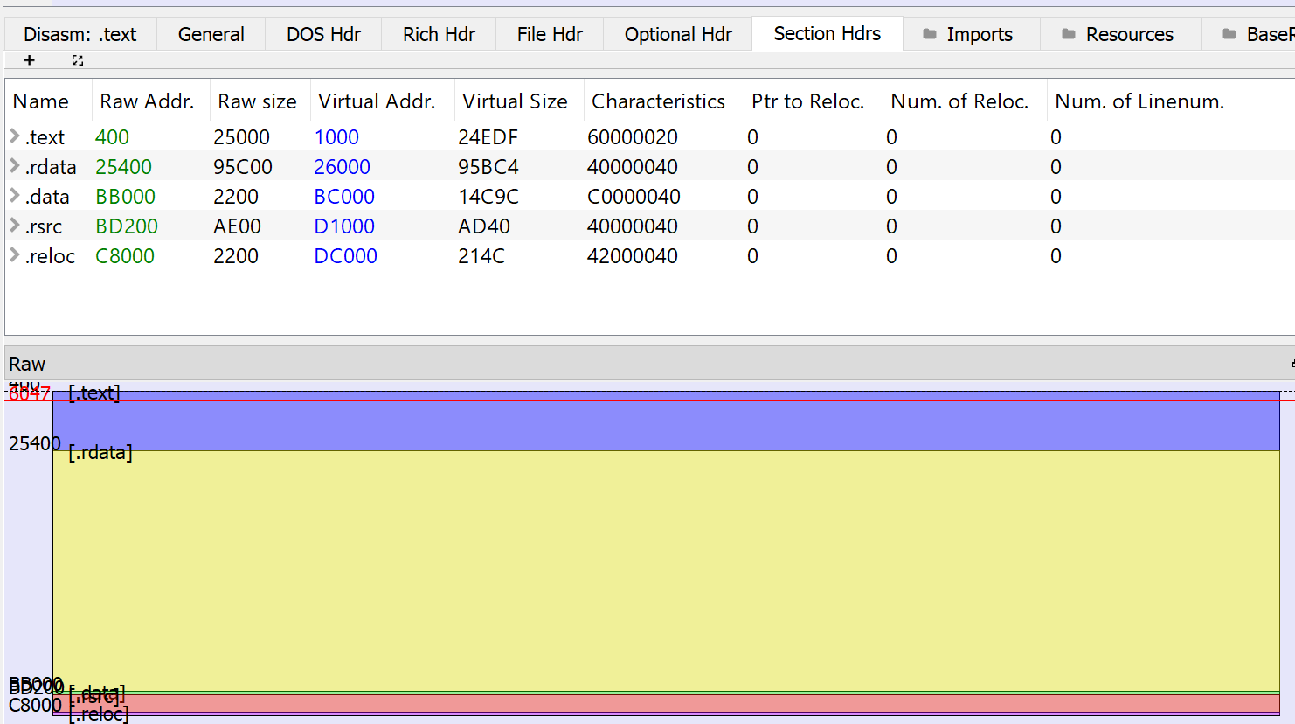Viewport: 1295px width, 724px height.
Task: Open the General tab
Action: pyautogui.click(x=211, y=34)
